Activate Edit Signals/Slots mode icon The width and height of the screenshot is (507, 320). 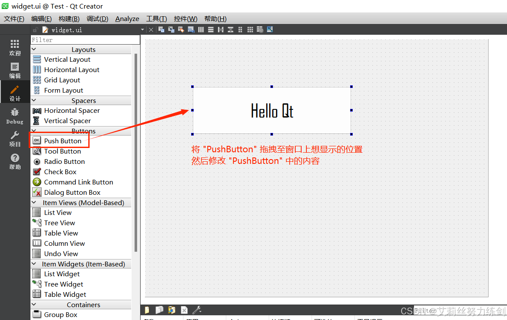tap(171, 30)
